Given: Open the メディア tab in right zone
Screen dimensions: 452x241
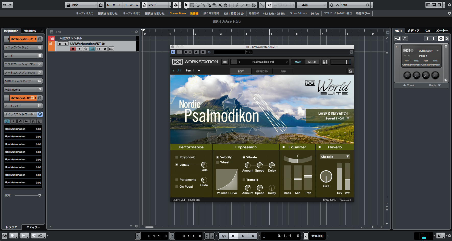Looking at the screenshot, I should (413, 31).
